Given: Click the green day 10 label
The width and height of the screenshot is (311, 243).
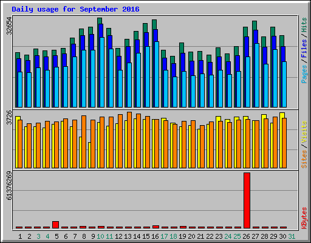Looking at the screenshot, I should 100,236.
